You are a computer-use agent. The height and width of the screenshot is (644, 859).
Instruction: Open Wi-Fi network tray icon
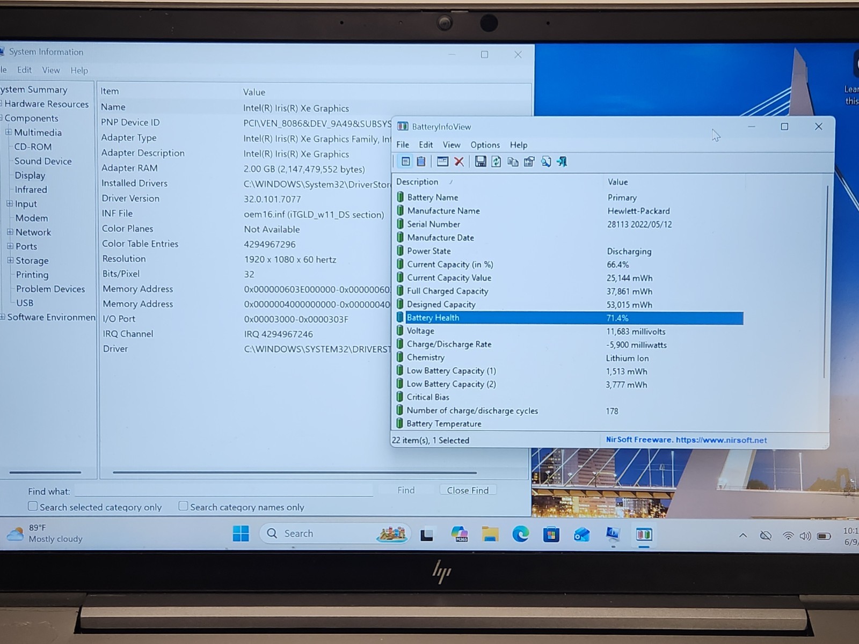click(x=788, y=536)
